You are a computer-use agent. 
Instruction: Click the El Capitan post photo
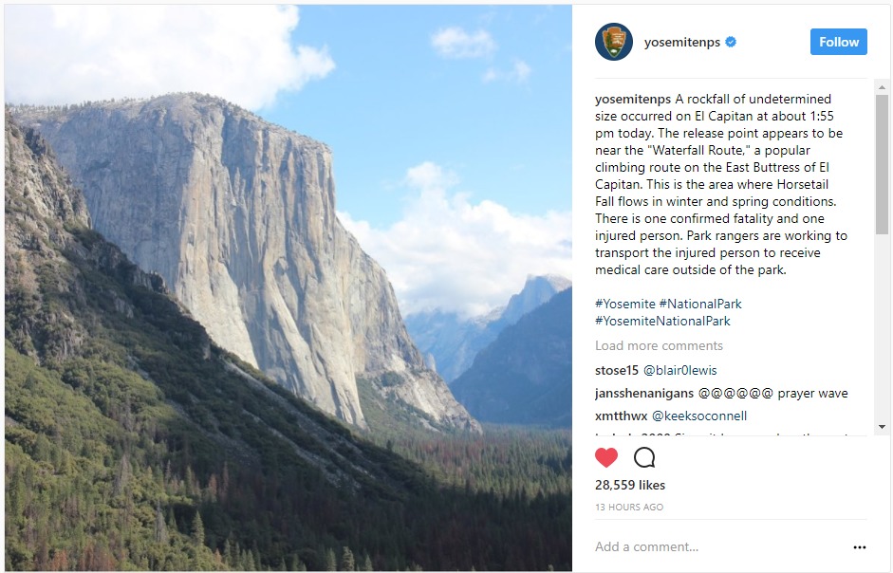288,287
